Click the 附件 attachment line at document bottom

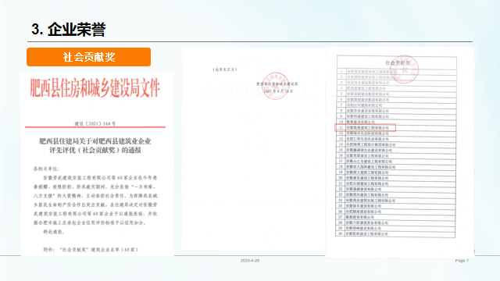91,250
